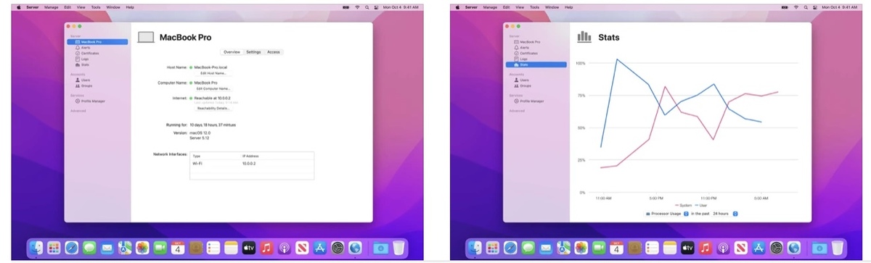871x263 pixels.
Task: Open the Processor Usage popup menu
Action: pyautogui.click(x=666, y=214)
